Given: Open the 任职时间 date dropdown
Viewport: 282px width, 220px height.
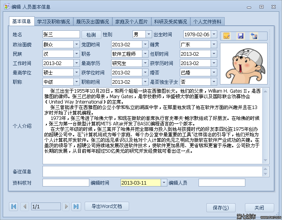Looking at the screenshot, I should (214, 54).
